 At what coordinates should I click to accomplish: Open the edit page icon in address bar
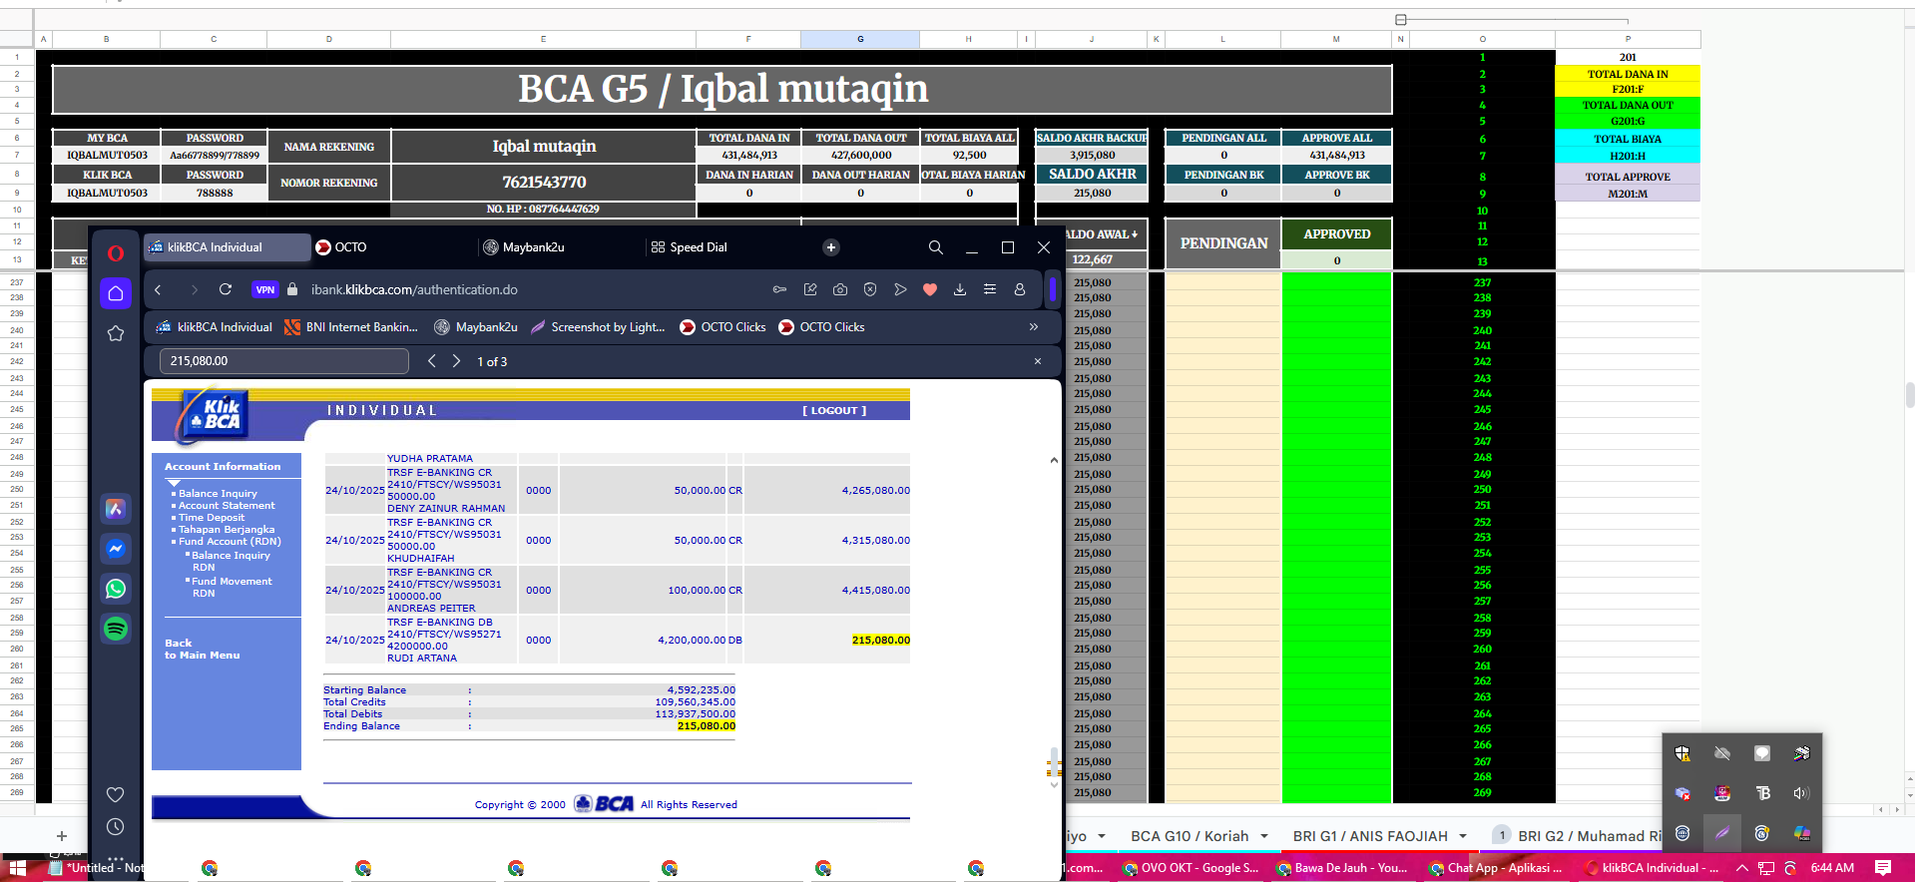tap(810, 289)
